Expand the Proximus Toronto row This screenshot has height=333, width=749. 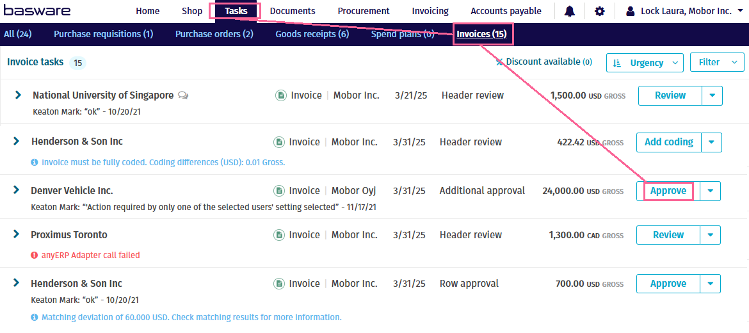(16, 234)
